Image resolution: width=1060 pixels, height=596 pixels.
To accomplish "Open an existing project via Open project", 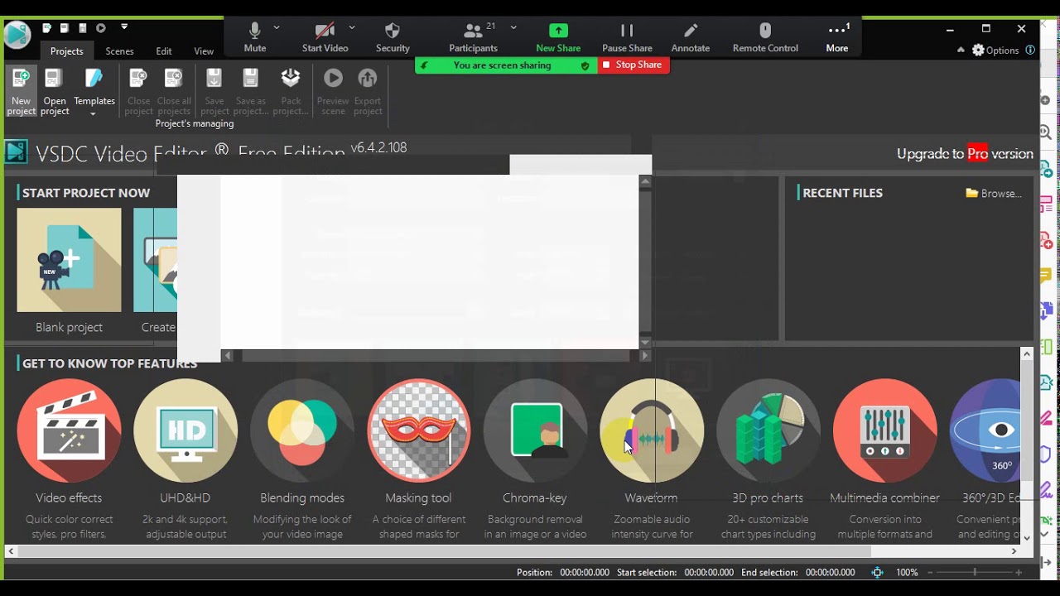I will click(x=55, y=91).
